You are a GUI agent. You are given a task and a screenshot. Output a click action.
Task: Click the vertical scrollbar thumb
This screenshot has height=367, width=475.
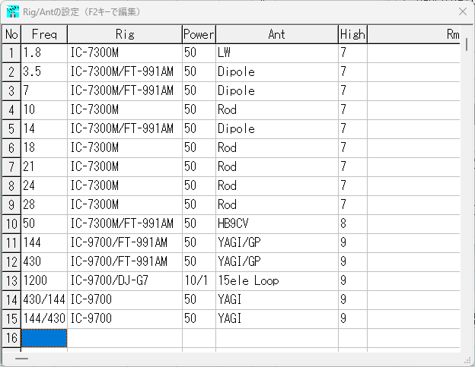[467, 44]
